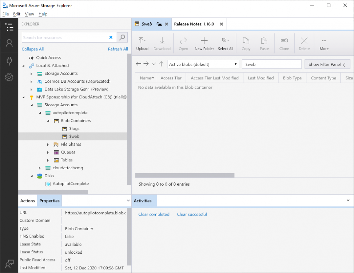Expand Data Lake Storage Gen1 (Preview)
The width and height of the screenshot is (354, 273).
[x=31, y=90]
